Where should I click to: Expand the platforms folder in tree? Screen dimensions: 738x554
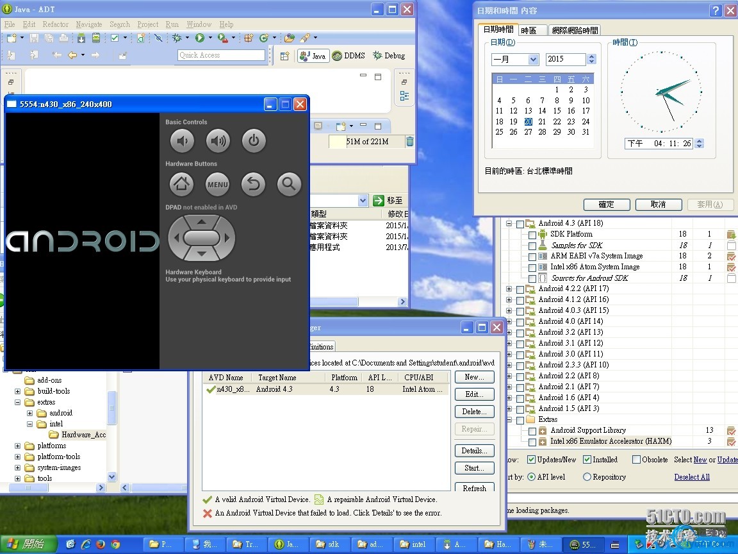[x=18, y=446]
